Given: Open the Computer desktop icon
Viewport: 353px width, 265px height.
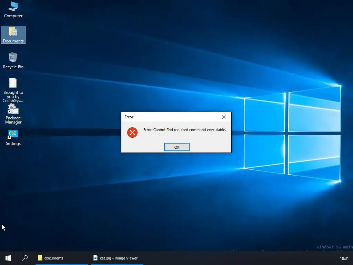Looking at the screenshot, I should pos(13,10).
